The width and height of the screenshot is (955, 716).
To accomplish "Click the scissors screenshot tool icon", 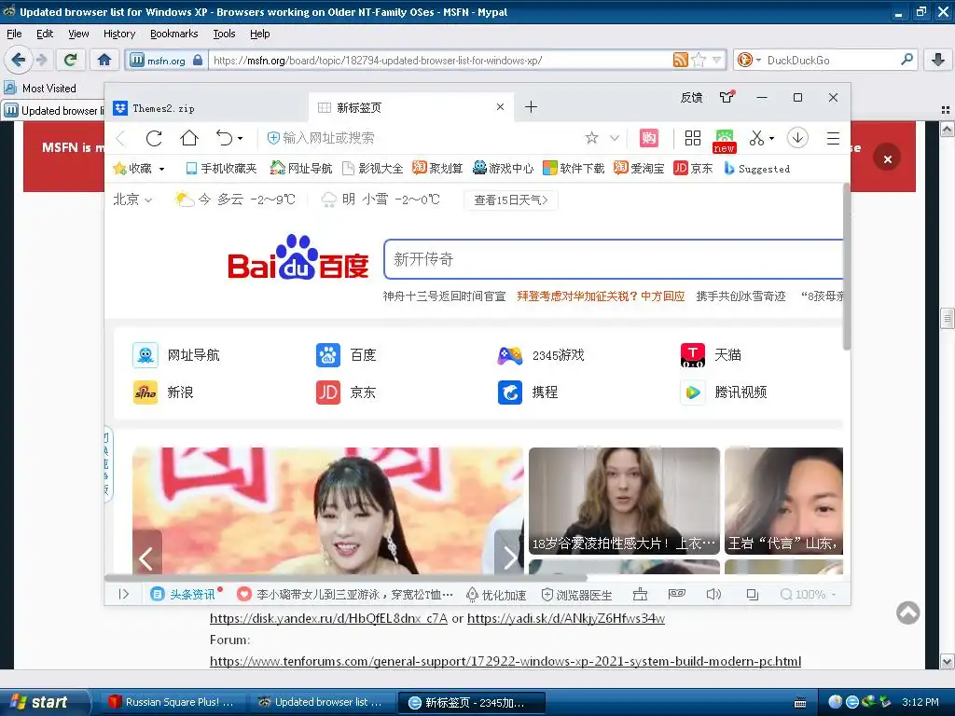I will click(x=756, y=138).
